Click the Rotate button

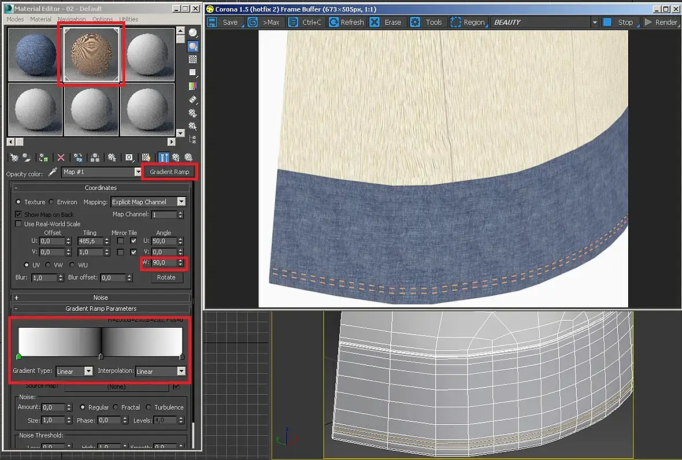click(x=166, y=277)
